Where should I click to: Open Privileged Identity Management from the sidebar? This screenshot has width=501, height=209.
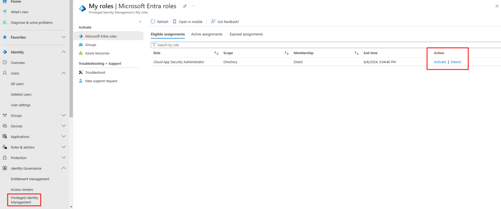coord(24,200)
